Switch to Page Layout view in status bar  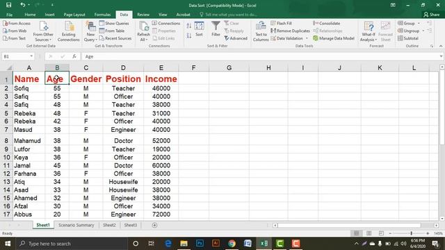pos(369,233)
